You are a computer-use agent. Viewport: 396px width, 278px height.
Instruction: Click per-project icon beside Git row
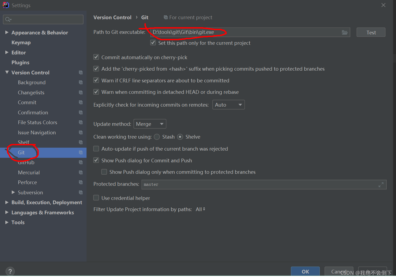click(81, 152)
